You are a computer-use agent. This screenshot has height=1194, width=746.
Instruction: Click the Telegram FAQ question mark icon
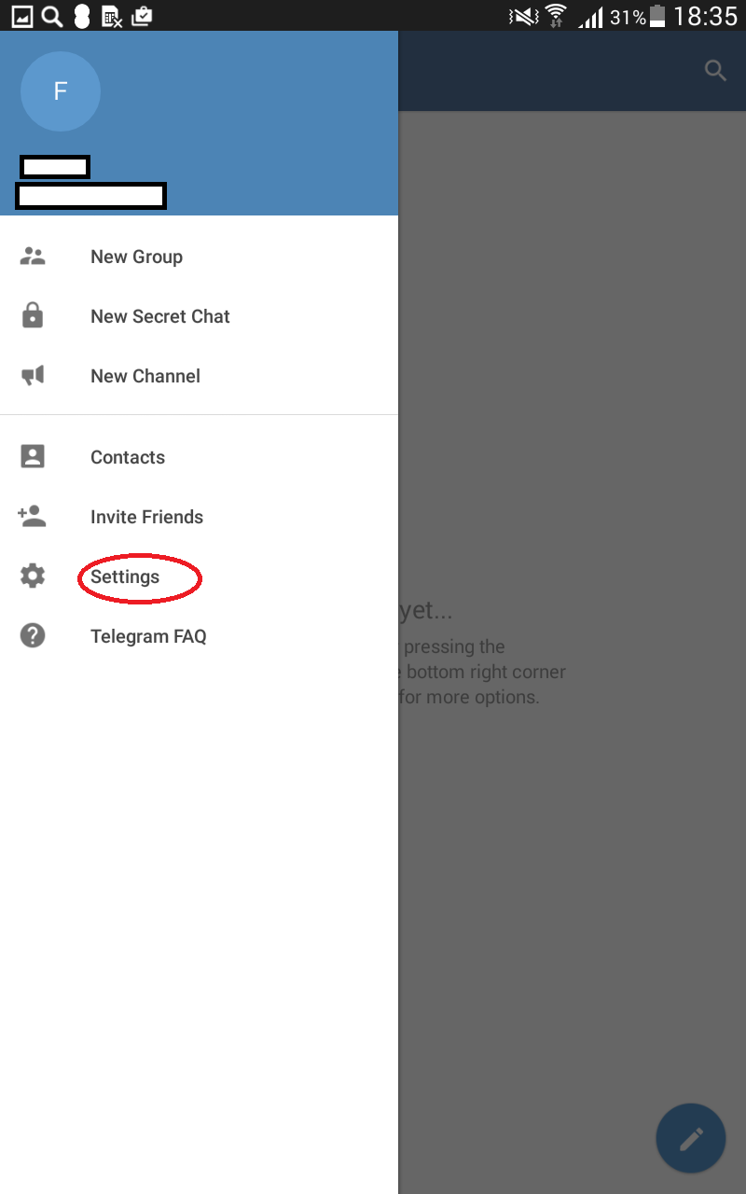(33, 636)
